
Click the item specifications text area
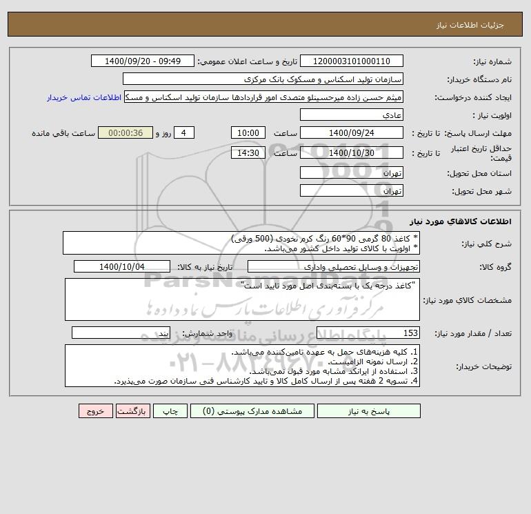tap(242, 299)
